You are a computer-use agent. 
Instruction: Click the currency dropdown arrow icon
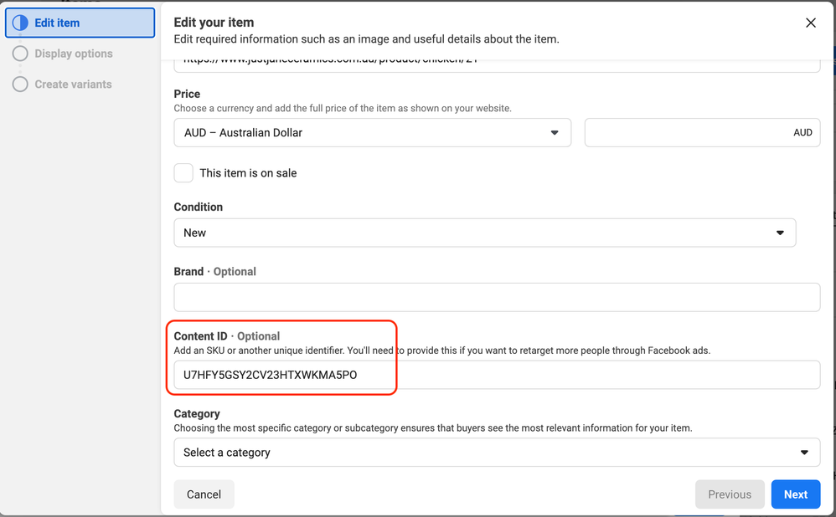click(x=554, y=133)
